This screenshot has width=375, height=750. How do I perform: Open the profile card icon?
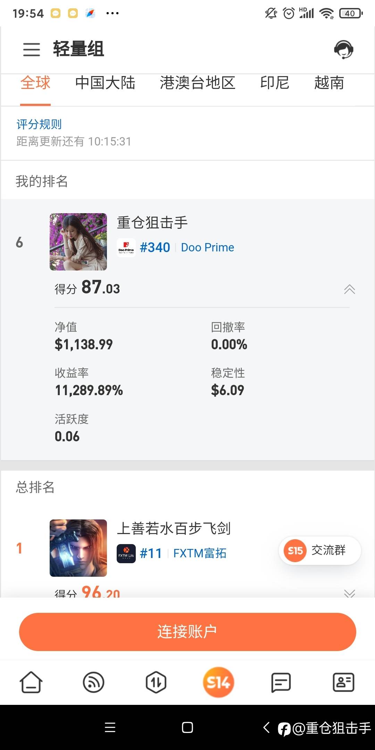pos(343,682)
